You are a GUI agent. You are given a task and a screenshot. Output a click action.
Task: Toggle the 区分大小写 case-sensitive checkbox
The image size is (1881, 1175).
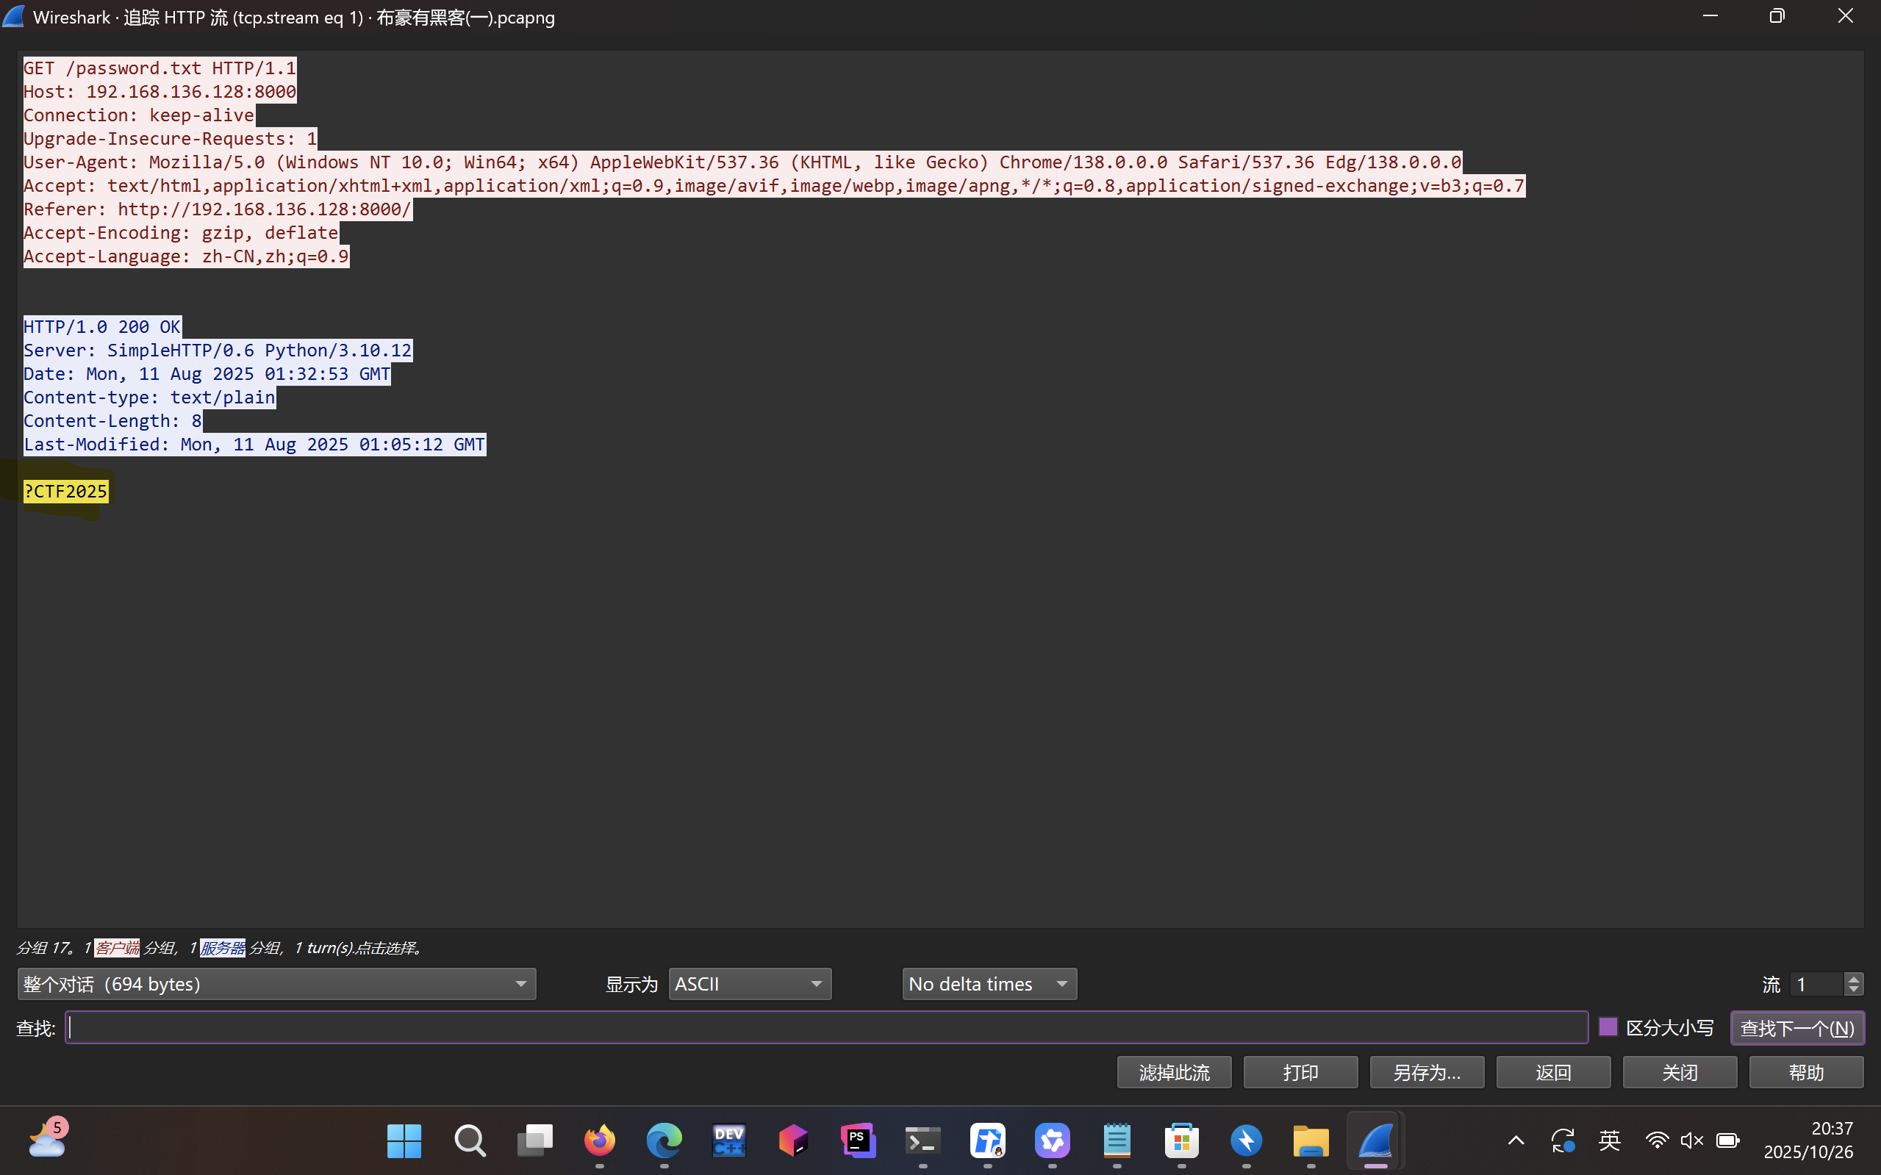click(1608, 1027)
